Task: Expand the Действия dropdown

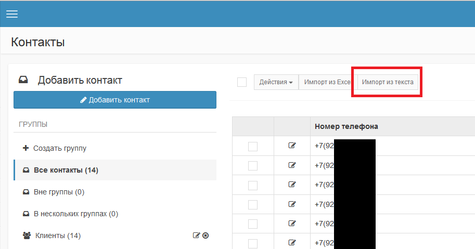Action: coord(276,82)
